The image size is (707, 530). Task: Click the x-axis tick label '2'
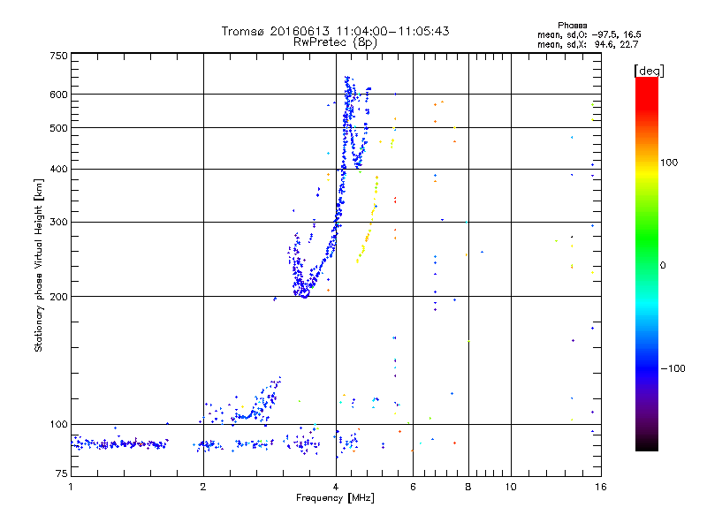click(x=203, y=487)
